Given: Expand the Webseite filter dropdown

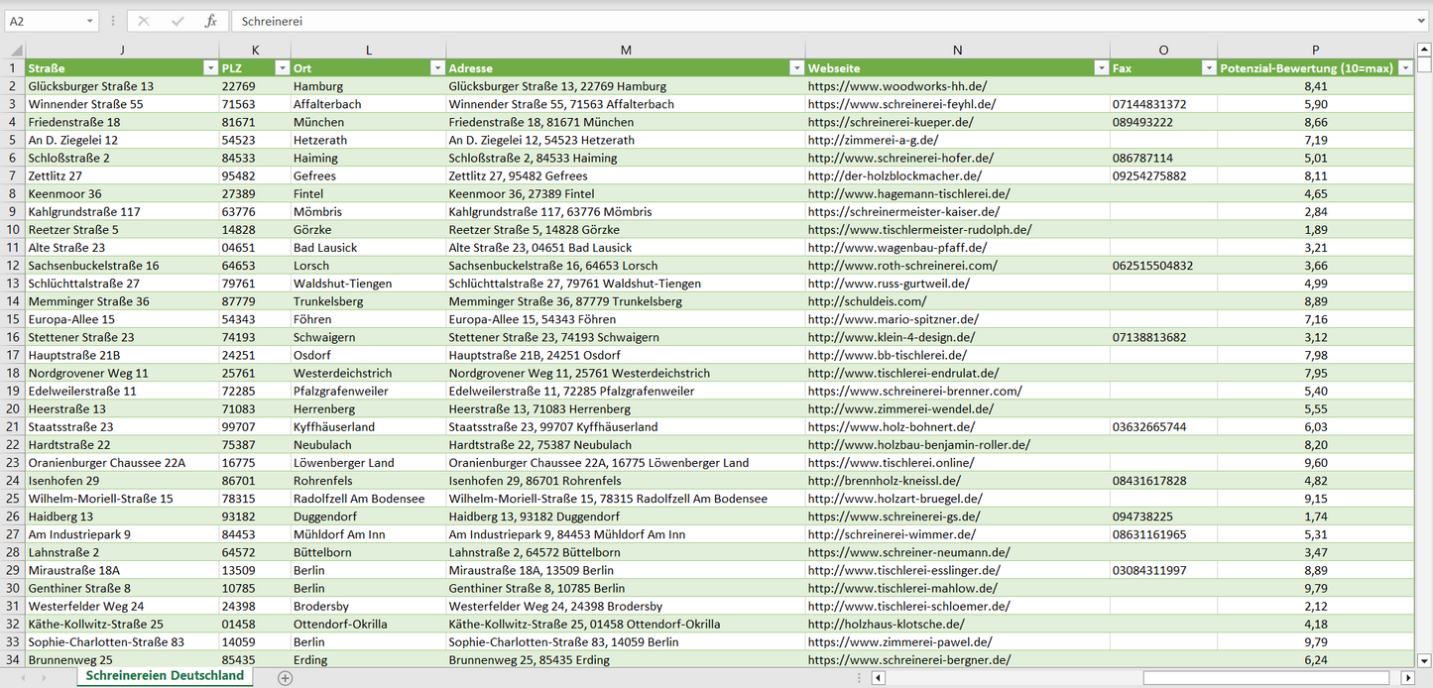Looking at the screenshot, I should coord(1101,68).
